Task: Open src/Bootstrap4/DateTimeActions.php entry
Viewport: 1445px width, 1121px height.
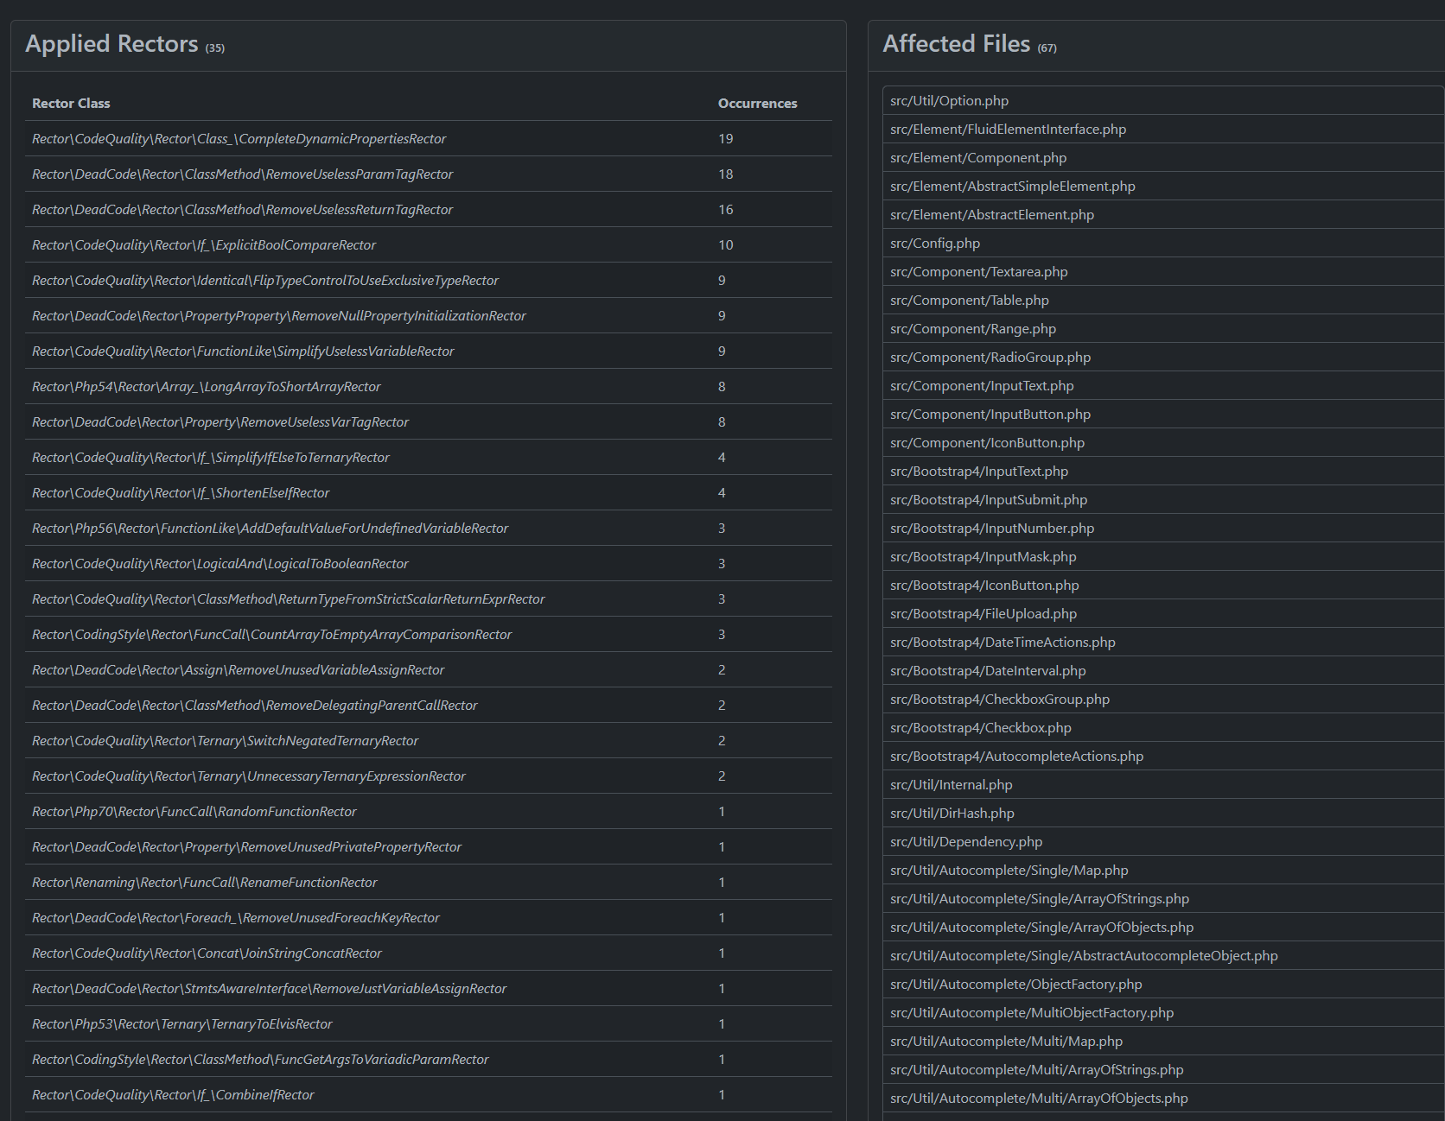Action: (1163, 642)
